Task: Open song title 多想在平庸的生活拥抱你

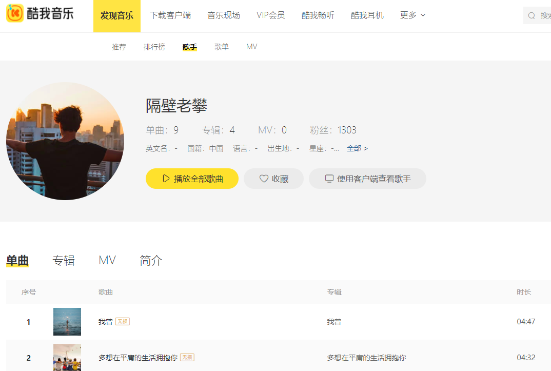Action: [x=138, y=358]
